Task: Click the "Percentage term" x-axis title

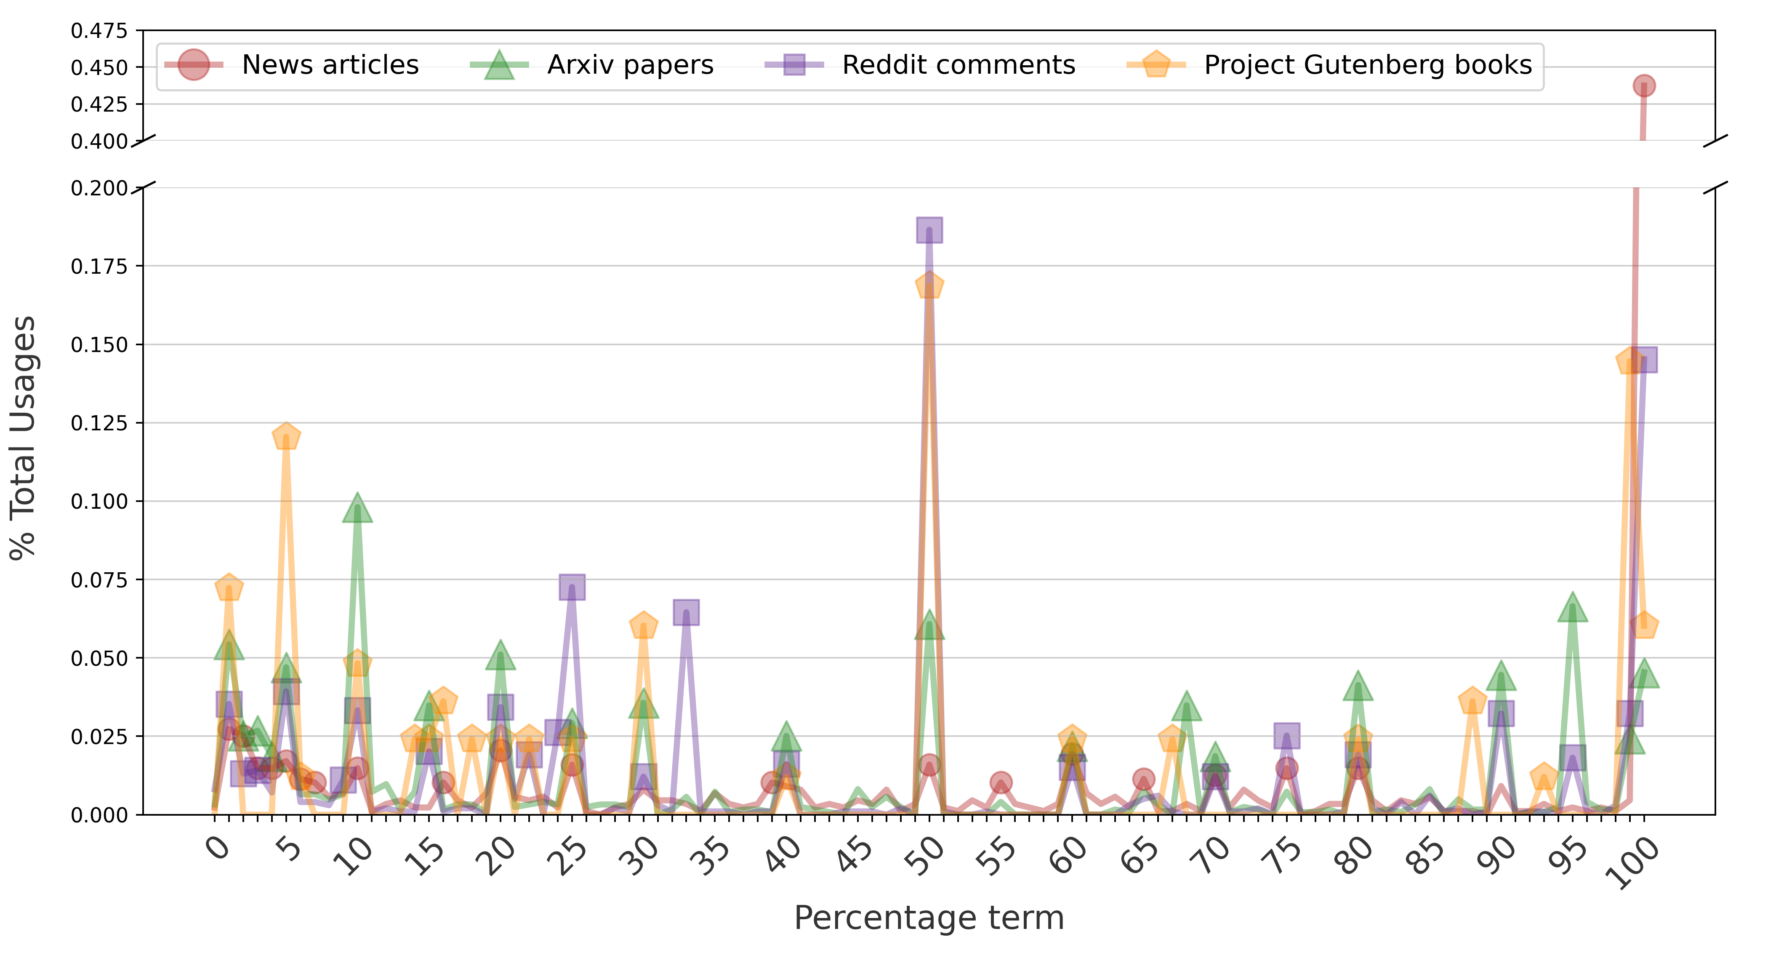Action: click(x=929, y=918)
